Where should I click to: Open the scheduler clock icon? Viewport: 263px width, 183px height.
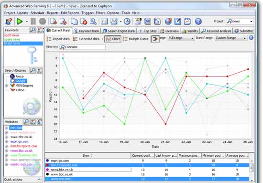coord(127,22)
